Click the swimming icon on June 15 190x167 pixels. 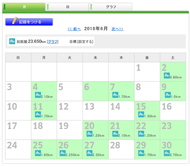(141, 114)
